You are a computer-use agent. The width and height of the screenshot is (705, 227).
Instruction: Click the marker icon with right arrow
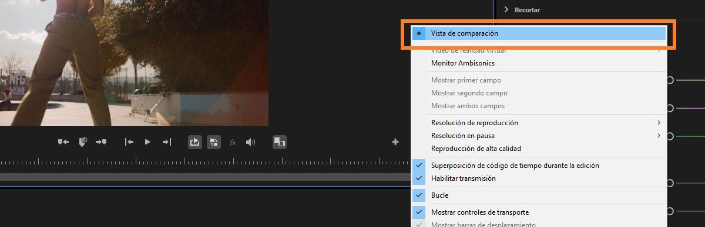(101, 142)
